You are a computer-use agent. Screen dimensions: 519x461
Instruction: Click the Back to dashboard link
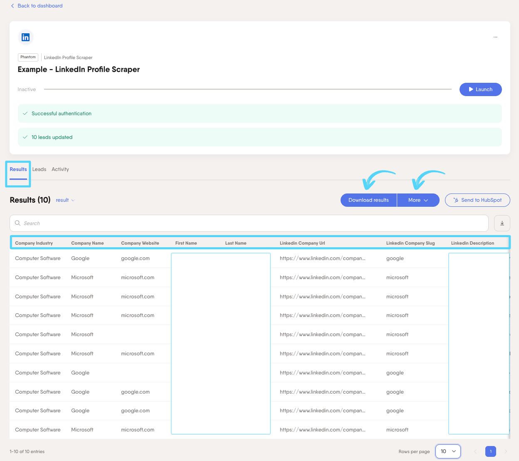[37, 6]
